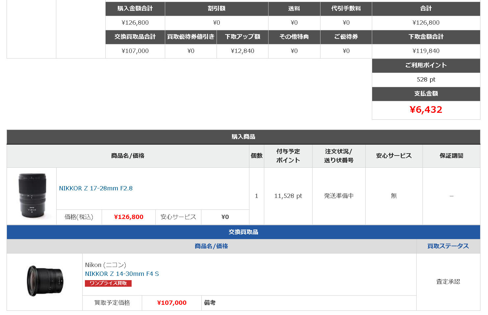Click the 528 pt used points value
The height and width of the screenshot is (315, 488).
[x=426, y=80]
